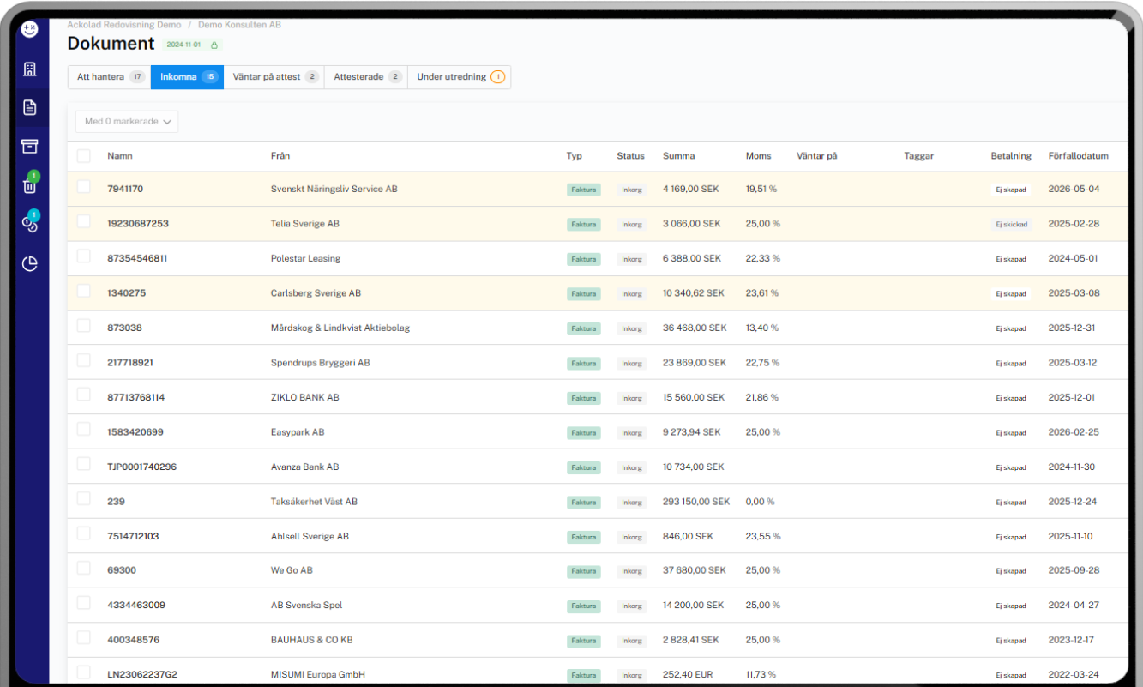Tick the BAUHAUS & CO KB checkbox

(x=83, y=637)
